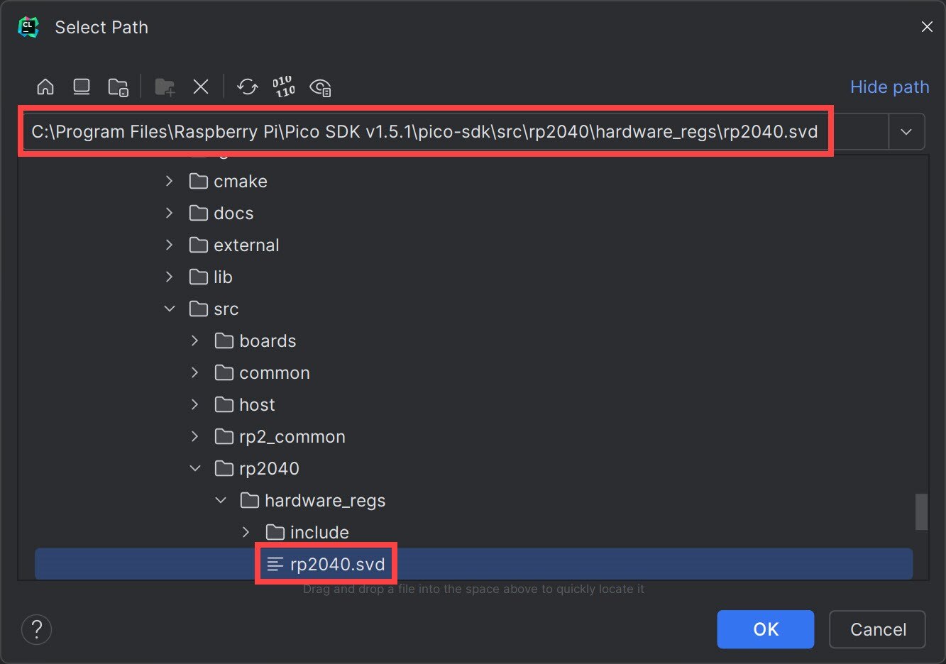946x664 pixels.
Task: Confirm selection with the OK button
Action: (766, 629)
